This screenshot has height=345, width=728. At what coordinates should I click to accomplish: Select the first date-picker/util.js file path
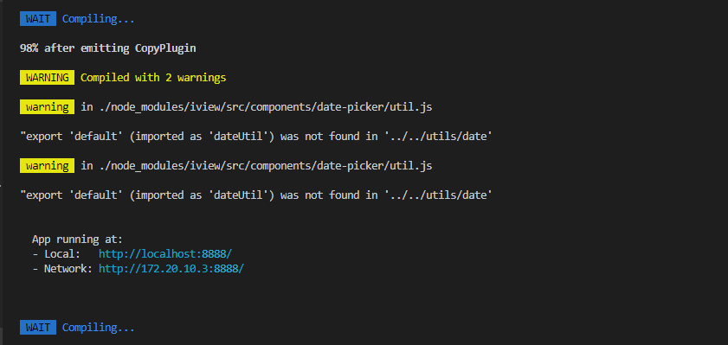[263, 107]
